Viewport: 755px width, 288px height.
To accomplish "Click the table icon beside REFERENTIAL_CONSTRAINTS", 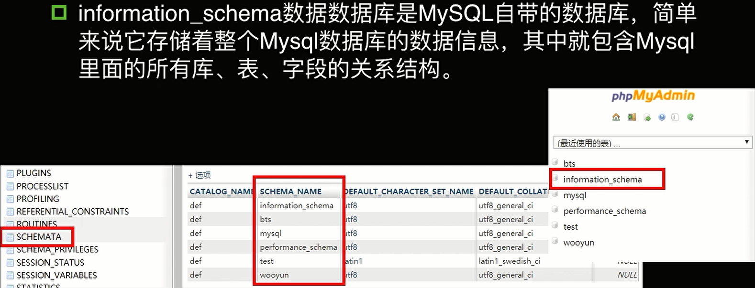I will click(x=10, y=212).
